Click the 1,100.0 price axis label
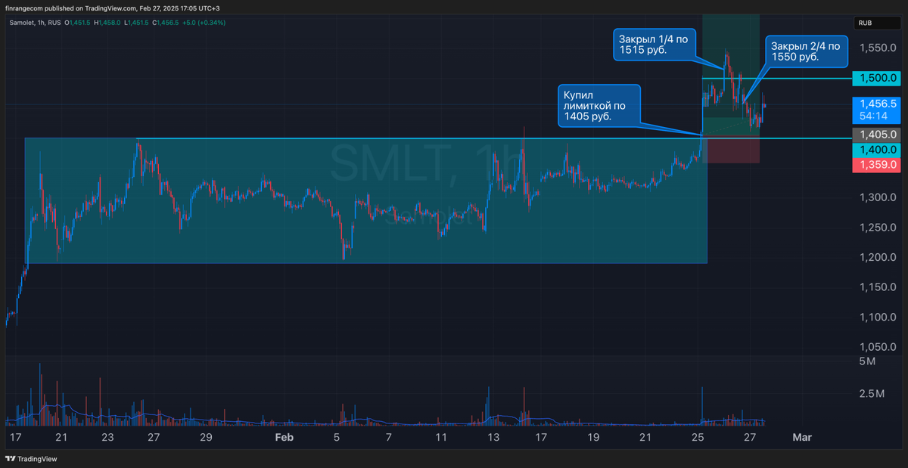 click(877, 317)
